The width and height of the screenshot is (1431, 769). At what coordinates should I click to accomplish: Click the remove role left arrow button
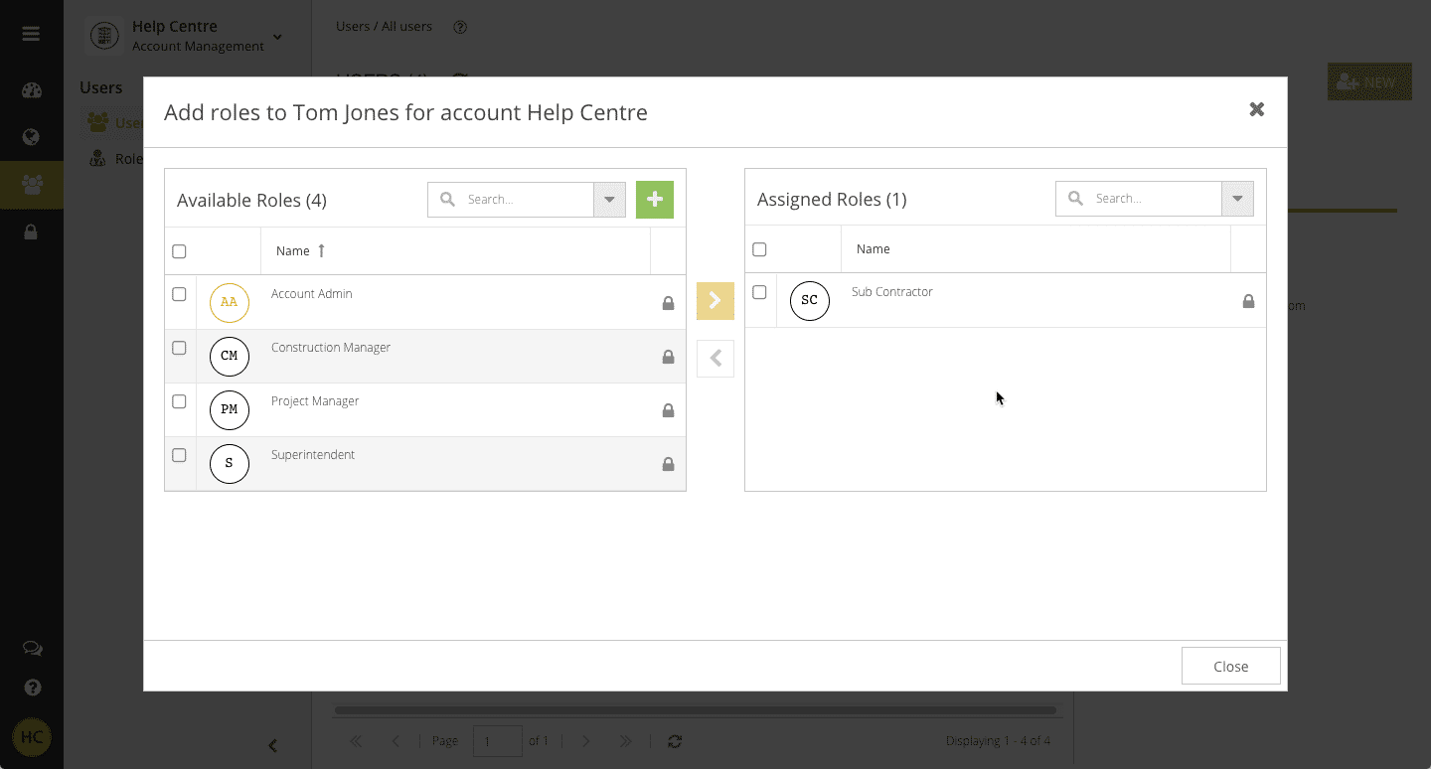(715, 359)
